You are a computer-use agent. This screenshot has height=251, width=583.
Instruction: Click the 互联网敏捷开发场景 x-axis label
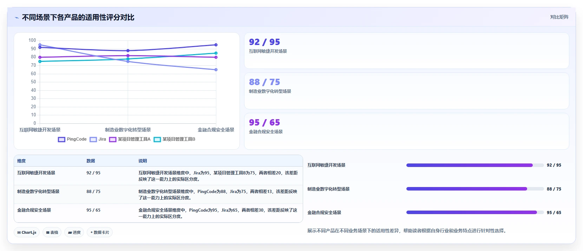(40, 130)
